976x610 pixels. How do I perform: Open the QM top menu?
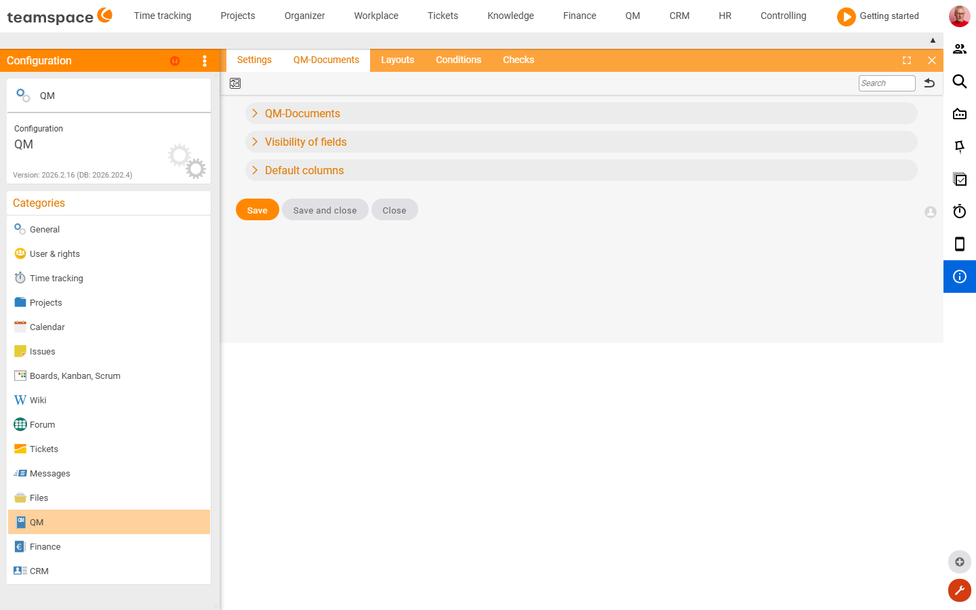click(632, 16)
